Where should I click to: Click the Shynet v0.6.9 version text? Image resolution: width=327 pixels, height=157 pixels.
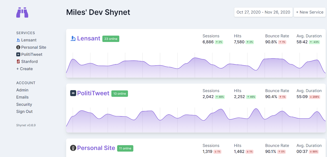(26, 125)
